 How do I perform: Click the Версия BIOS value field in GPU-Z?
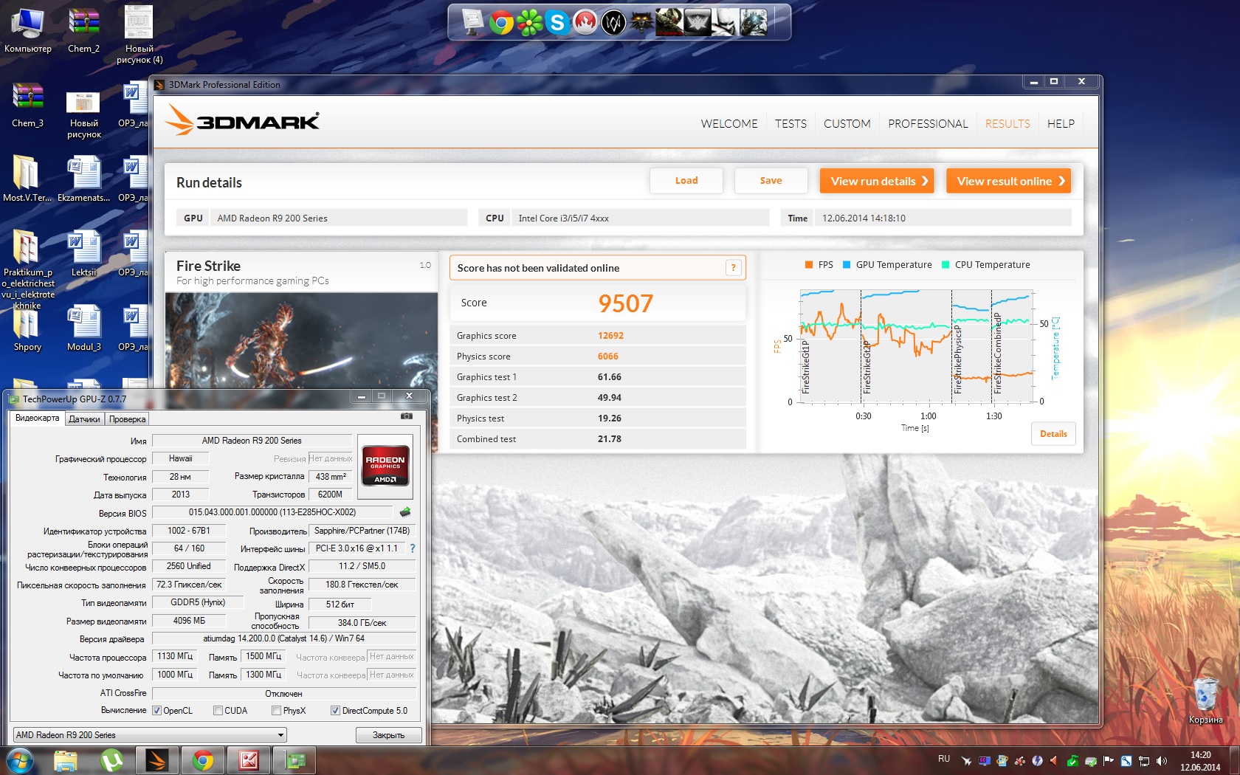point(272,512)
